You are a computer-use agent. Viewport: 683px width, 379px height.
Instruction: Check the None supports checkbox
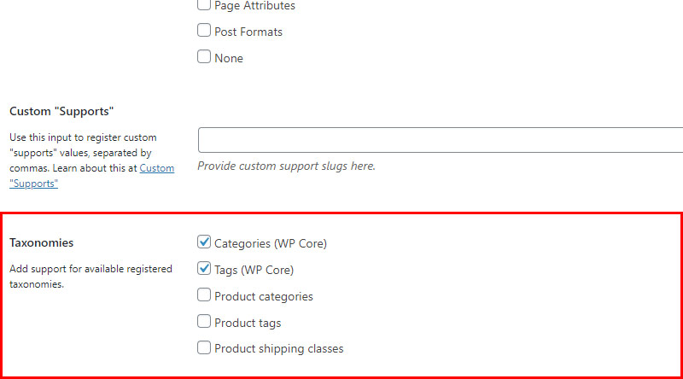[204, 56]
